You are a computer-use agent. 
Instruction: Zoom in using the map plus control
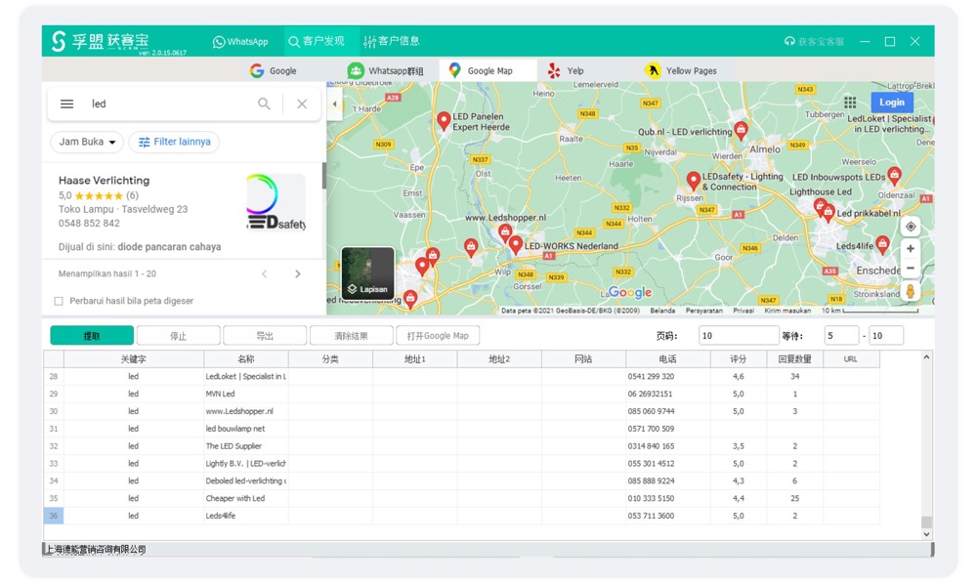[x=910, y=249]
